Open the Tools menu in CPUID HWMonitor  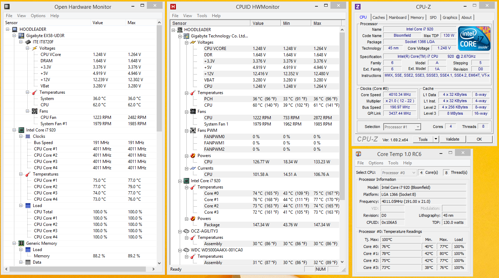[x=202, y=16]
